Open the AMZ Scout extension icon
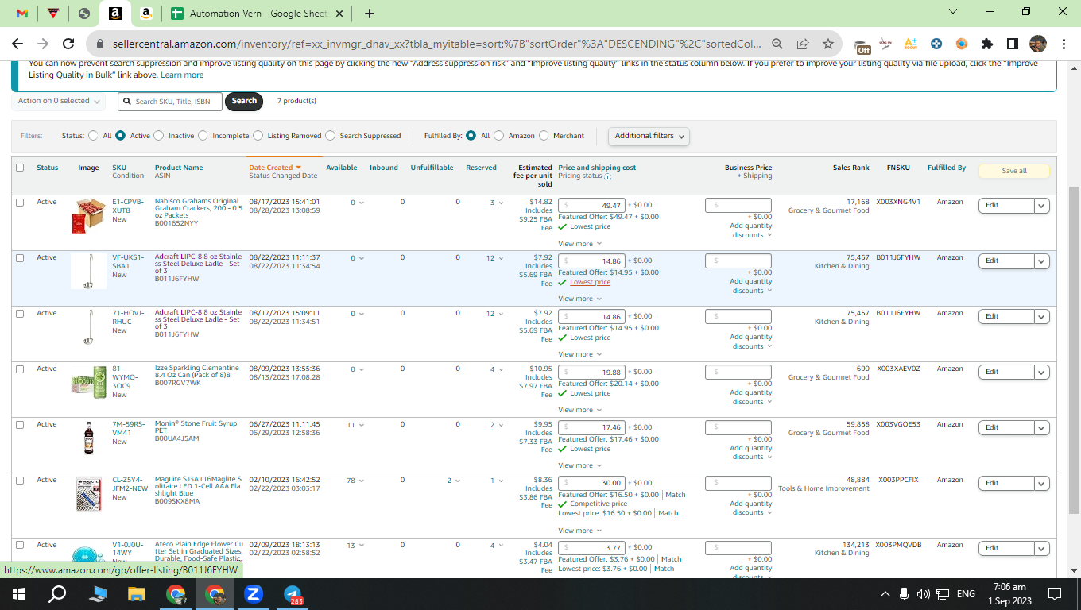Viewport: 1081px width, 610px height. [x=911, y=44]
